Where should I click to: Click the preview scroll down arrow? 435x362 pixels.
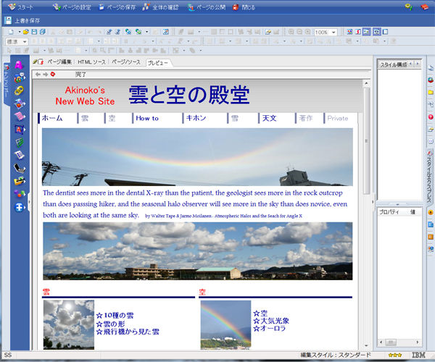click(366, 345)
